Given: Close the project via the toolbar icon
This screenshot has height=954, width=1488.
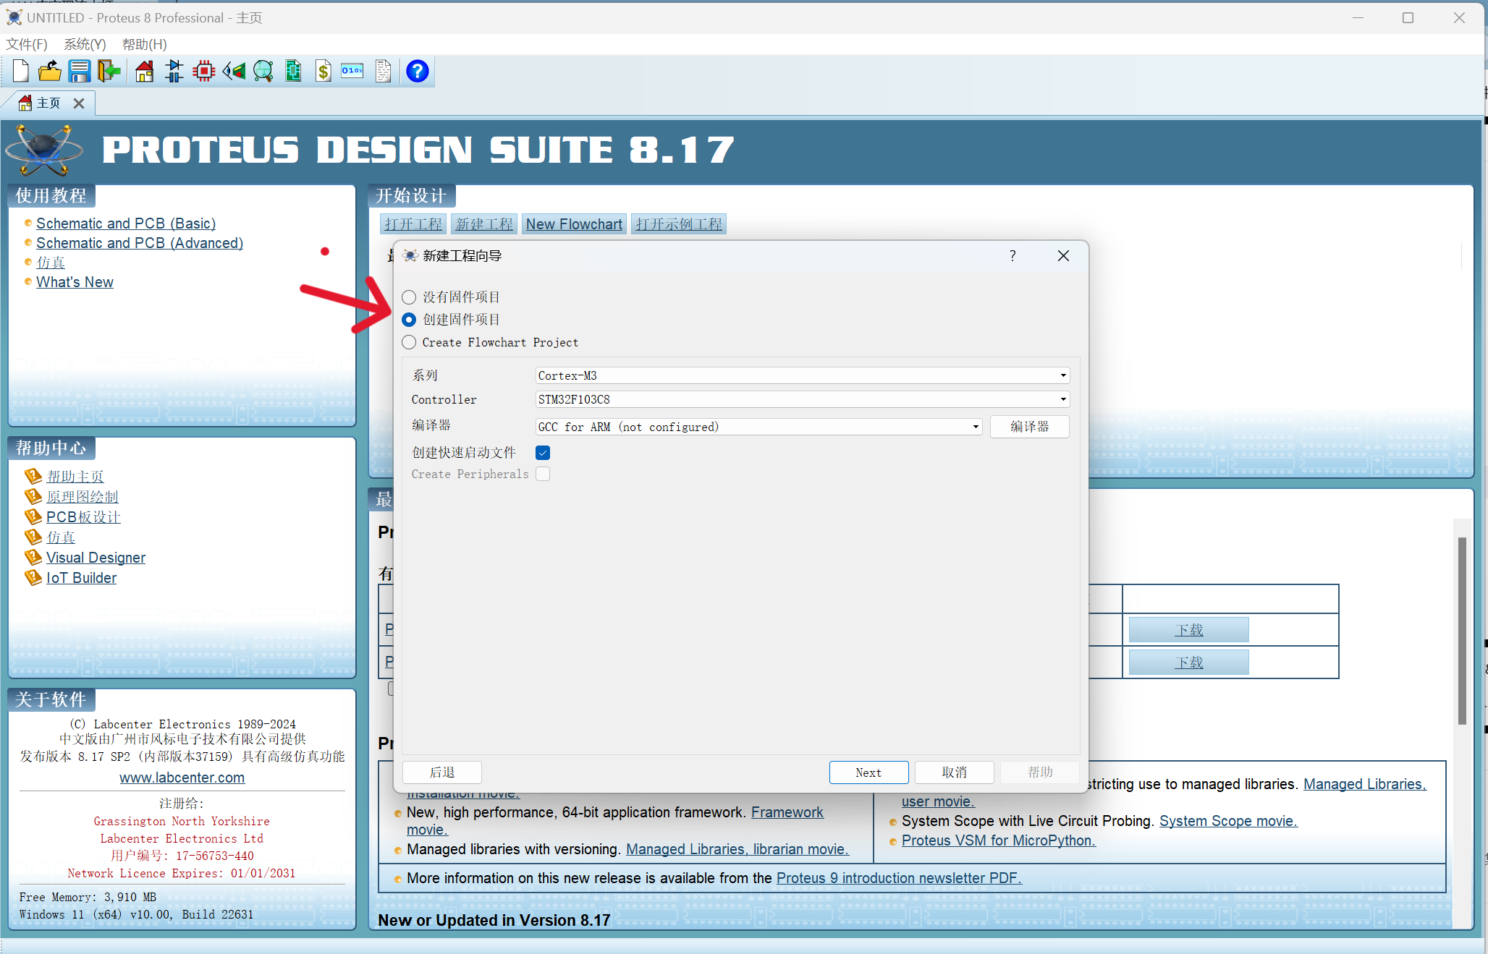Looking at the screenshot, I should pos(109,71).
